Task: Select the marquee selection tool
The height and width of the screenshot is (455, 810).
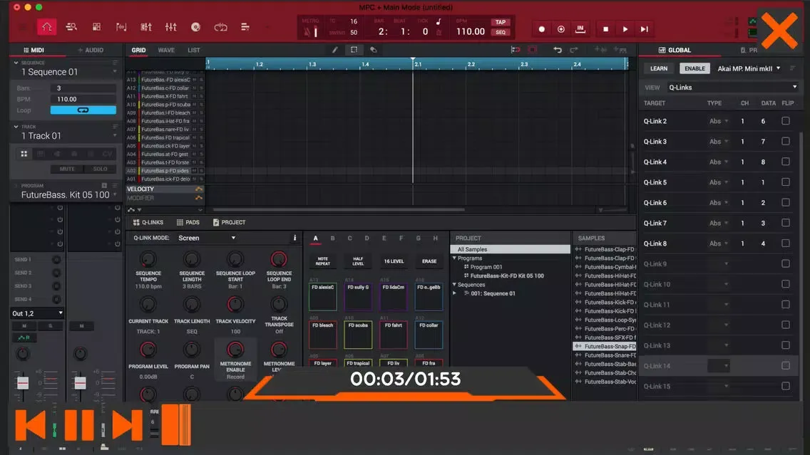Action: (x=354, y=50)
